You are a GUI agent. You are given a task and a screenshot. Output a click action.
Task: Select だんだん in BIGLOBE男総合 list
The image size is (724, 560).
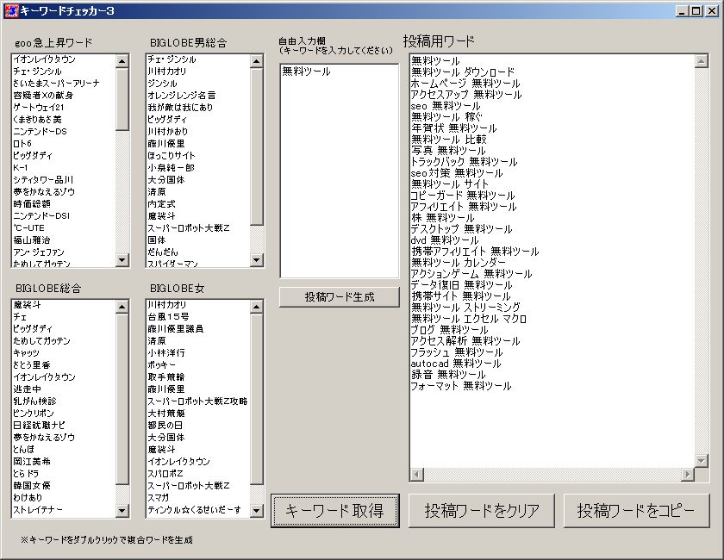pos(163,252)
